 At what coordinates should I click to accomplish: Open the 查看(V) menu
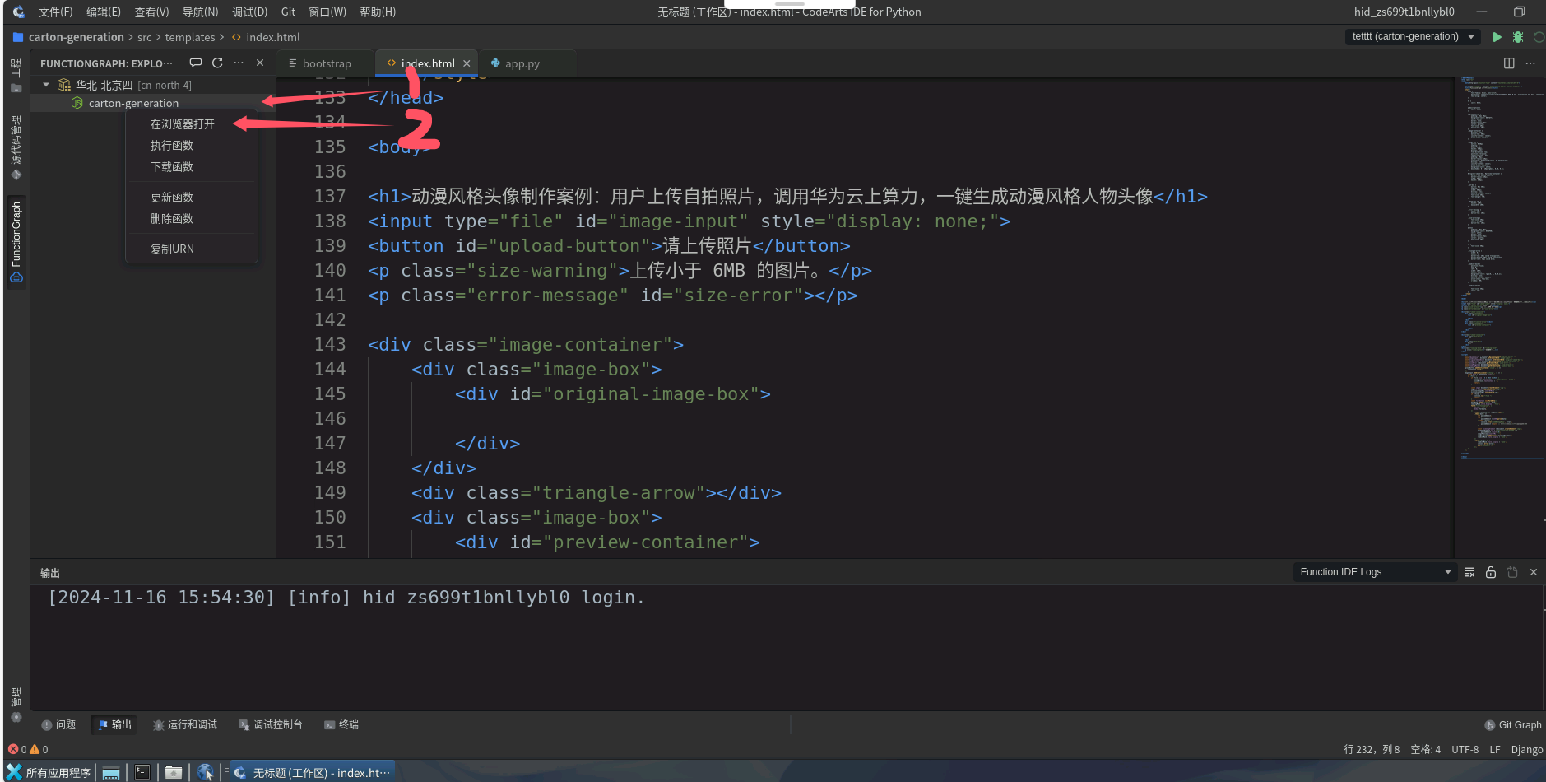(152, 12)
